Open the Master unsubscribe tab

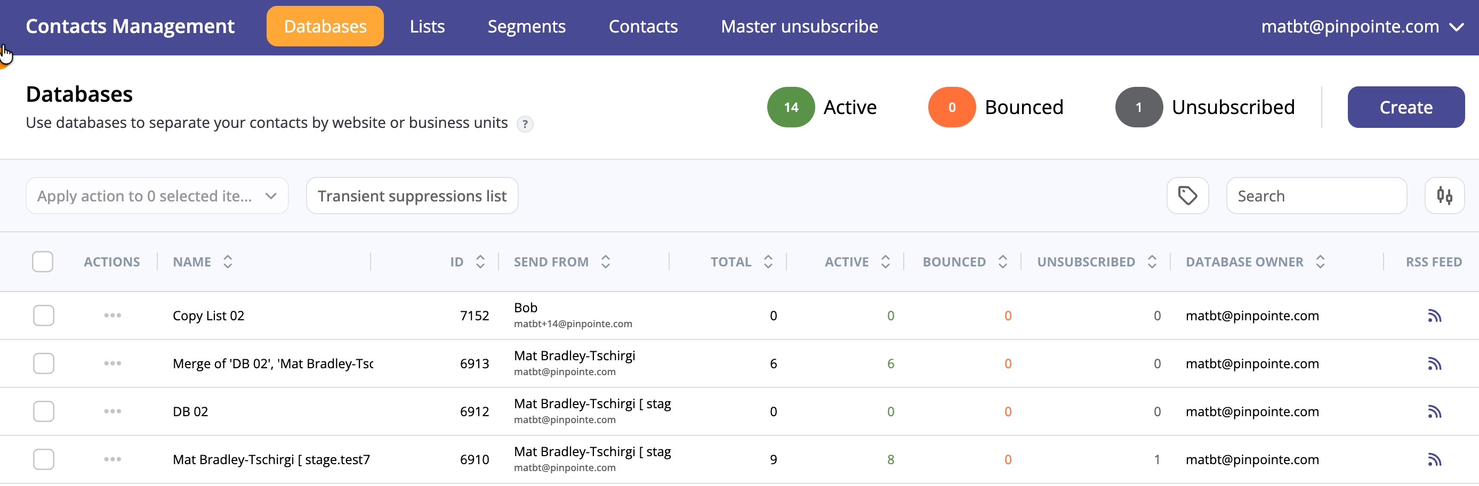(799, 27)
